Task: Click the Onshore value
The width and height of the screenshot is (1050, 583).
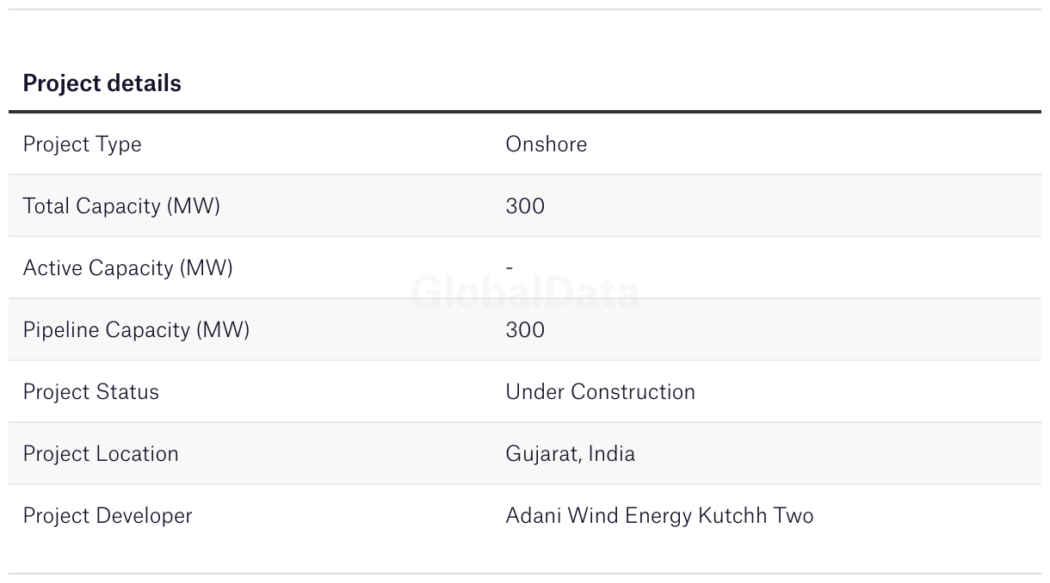Action: [547, 144]
